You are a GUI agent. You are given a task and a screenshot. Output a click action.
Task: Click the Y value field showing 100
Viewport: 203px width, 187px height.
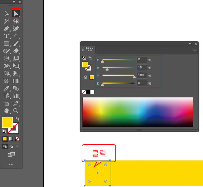click(142, 75)
